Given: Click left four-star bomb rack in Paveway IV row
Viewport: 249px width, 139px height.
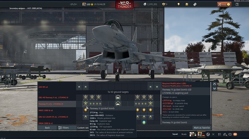Looking at the screenshot, I should (x=95, y=104).
